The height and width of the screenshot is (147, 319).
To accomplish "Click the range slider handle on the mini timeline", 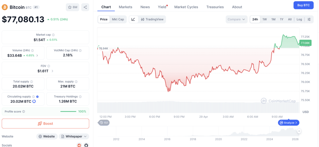I will point(299,131).
